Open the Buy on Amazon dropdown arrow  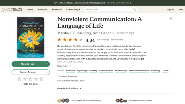47,72
